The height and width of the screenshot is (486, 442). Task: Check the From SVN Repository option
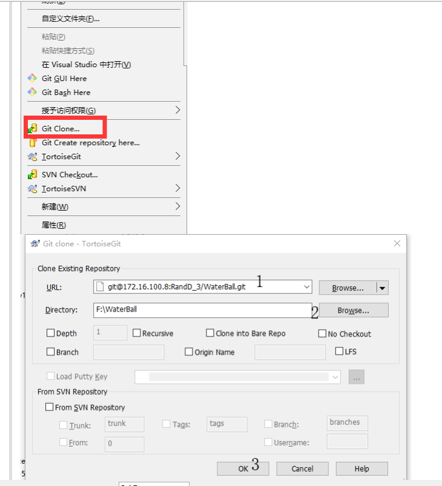49,407
